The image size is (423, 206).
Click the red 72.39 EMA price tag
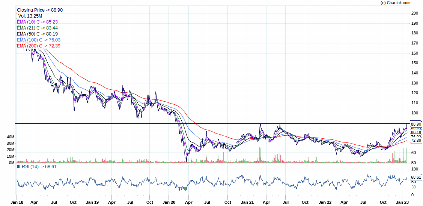[x=415, y=141]
